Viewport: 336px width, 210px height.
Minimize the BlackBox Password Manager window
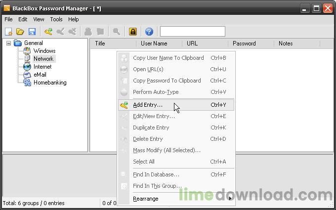pyautogui.click(x=304, y=8)
